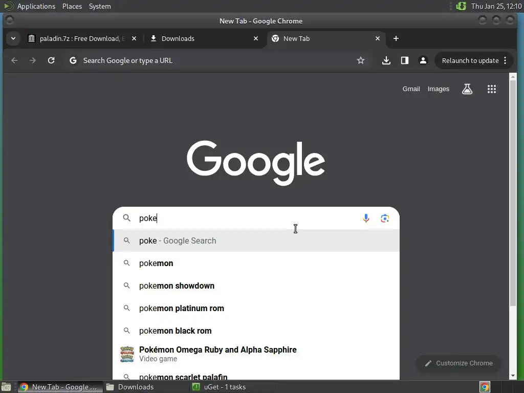Choose the pokemon black rom suggestion

pos(256,331)
